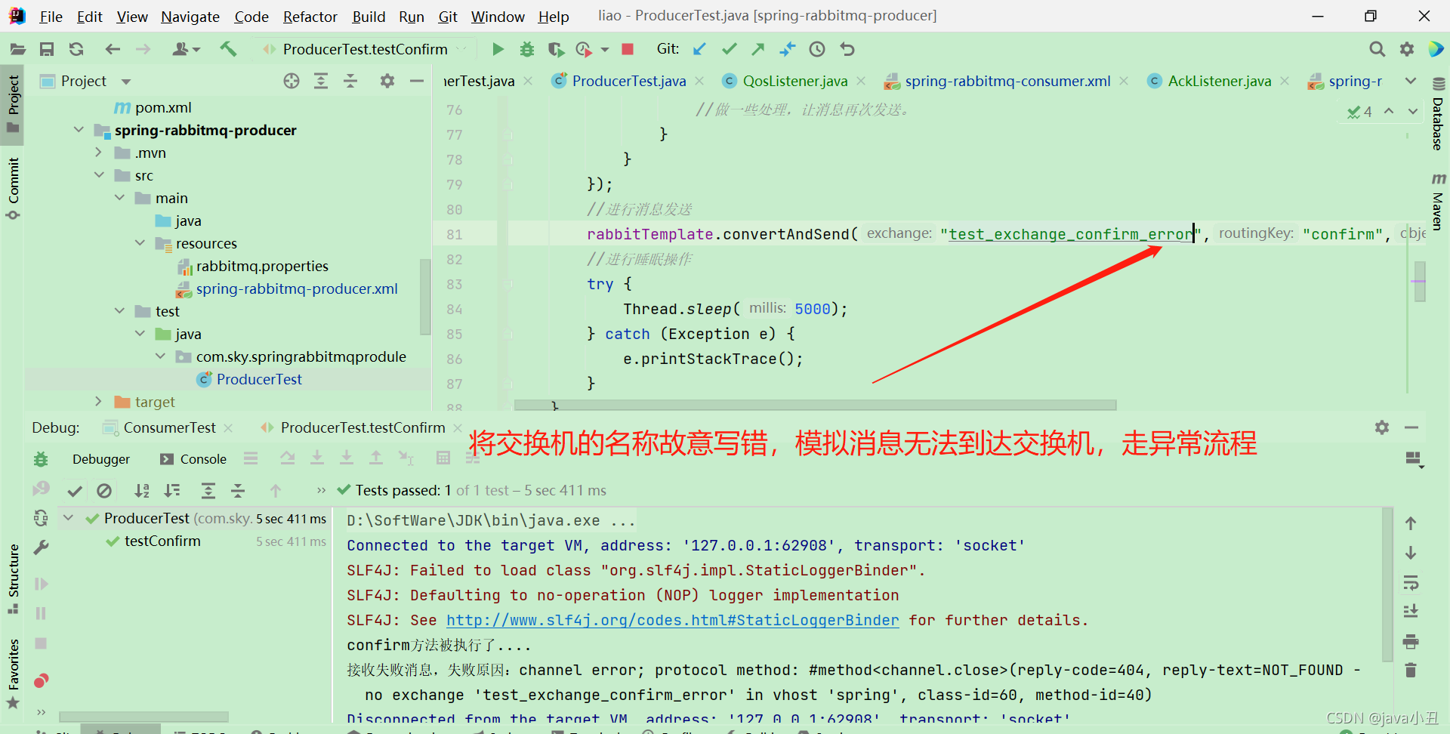Toggle soft-wrap in console output

click(x=1410, y=582)
